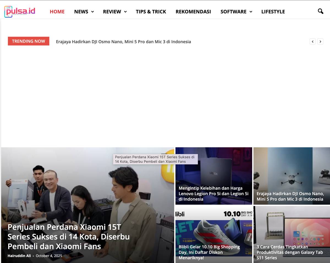Screen dimensions: 330x263
Task: Select the REKOMENDASI menu item
Action: [193, 12]
